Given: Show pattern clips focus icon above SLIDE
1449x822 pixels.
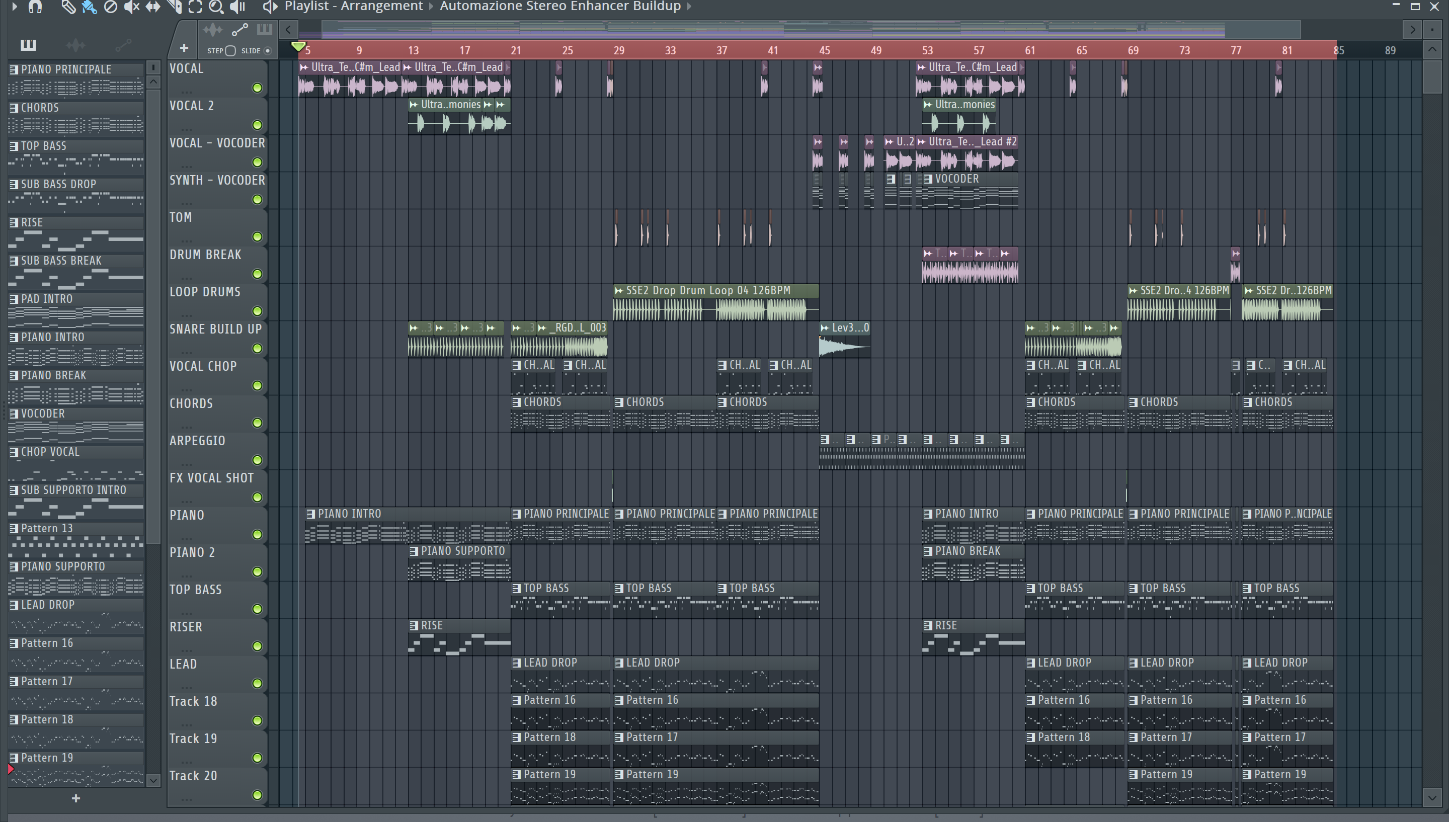Looking at the screenshot, I should pyautogui.click(x=264, y=29).
